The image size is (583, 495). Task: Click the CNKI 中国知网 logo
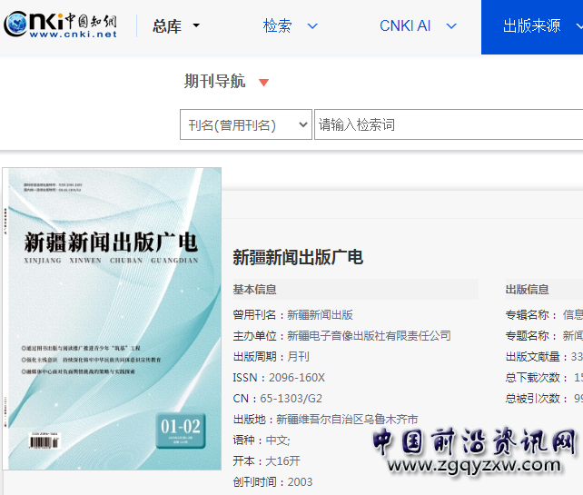click(x=61, y=26)
